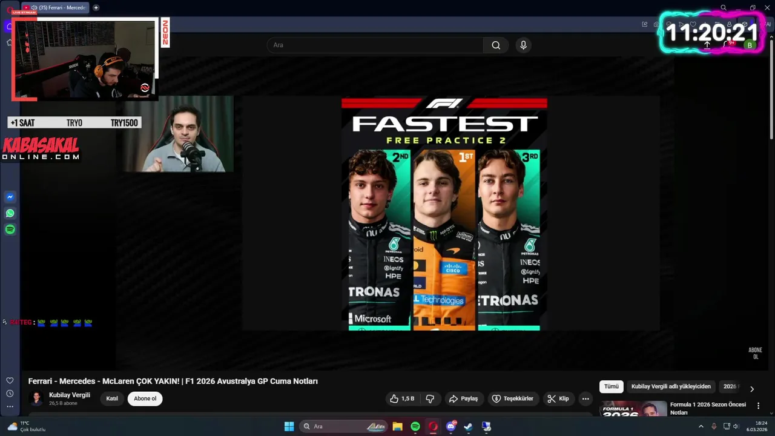Screen dimensions: 775x436
Task: Open Steam from the taskbar
Action: [x=468, y=426]
